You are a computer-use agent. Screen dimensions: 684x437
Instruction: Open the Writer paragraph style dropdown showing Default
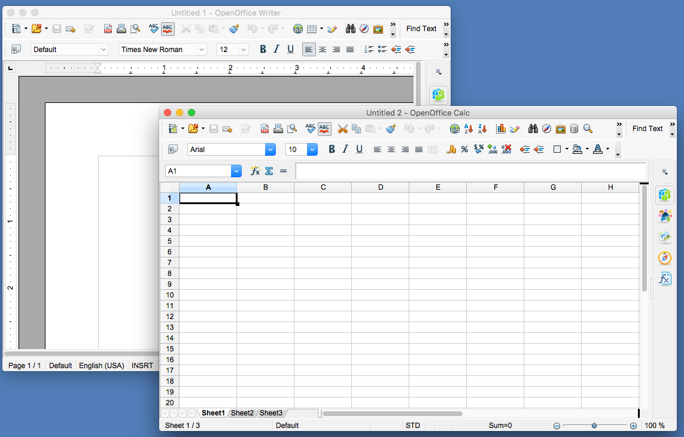coord(104,50)
